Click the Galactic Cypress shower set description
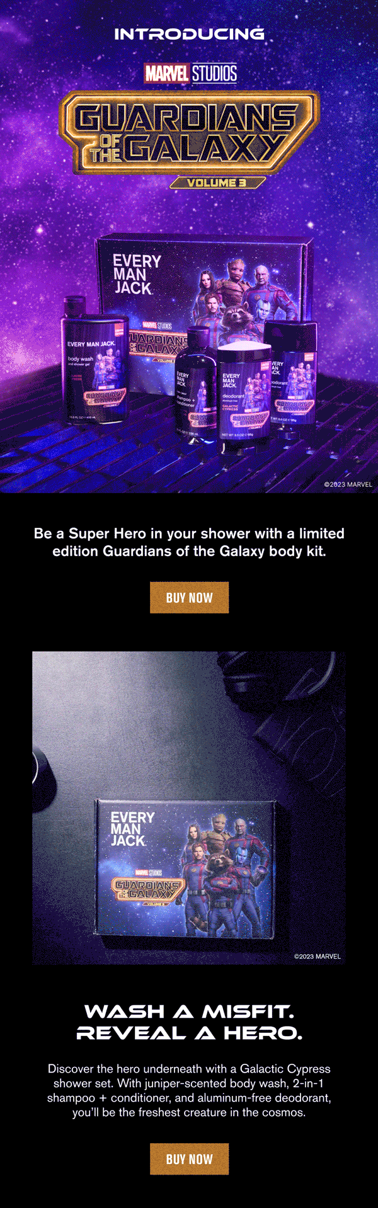 [x=189, y=1090]
